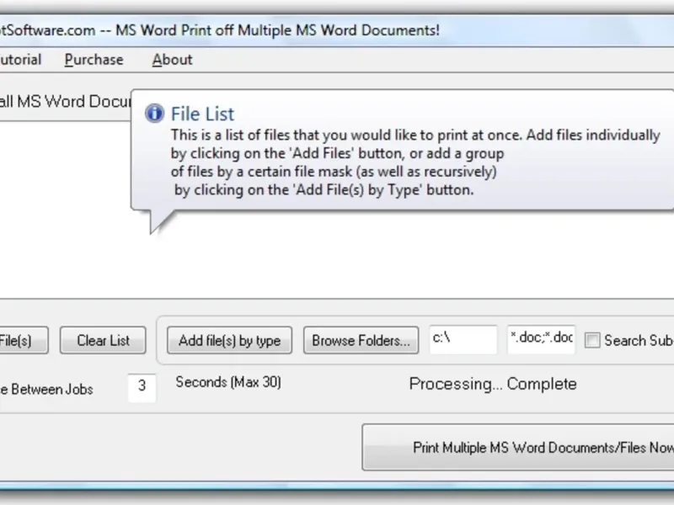Screen dimensions: 674x505
Task: Click the File List tooltip title
Action: pyautogui.click(x=202, y=114)
